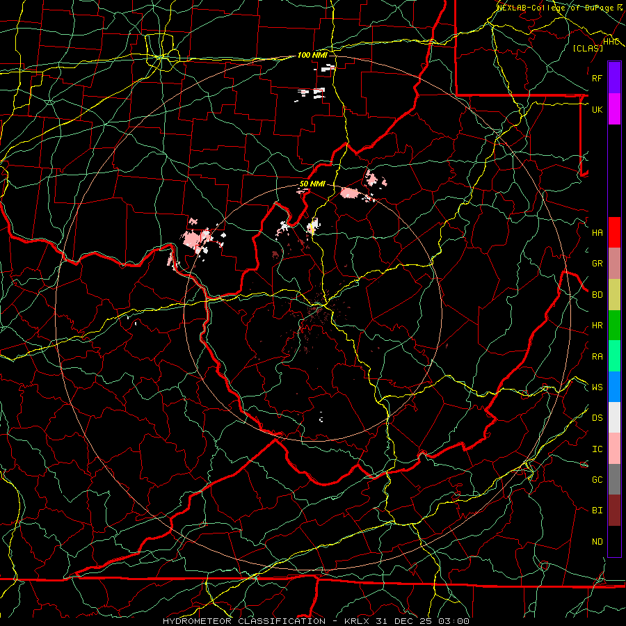The height and width of the screenshot is (626, 626).
Task: Click the 'UK' legend label
Action: coord(597,109)
